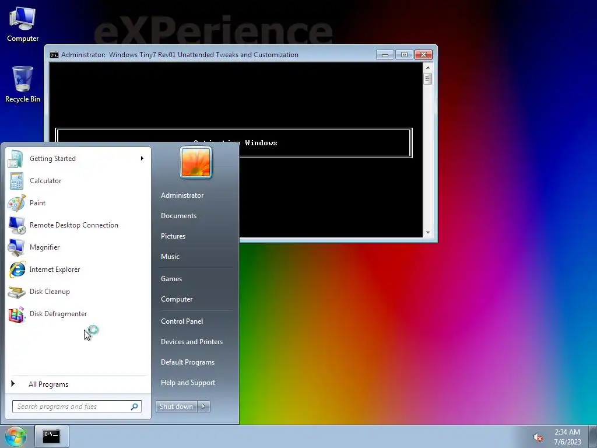Viewport: 597px width, 448px height.
Task: Open the shut down options arrow
Action: click(203, 407)
